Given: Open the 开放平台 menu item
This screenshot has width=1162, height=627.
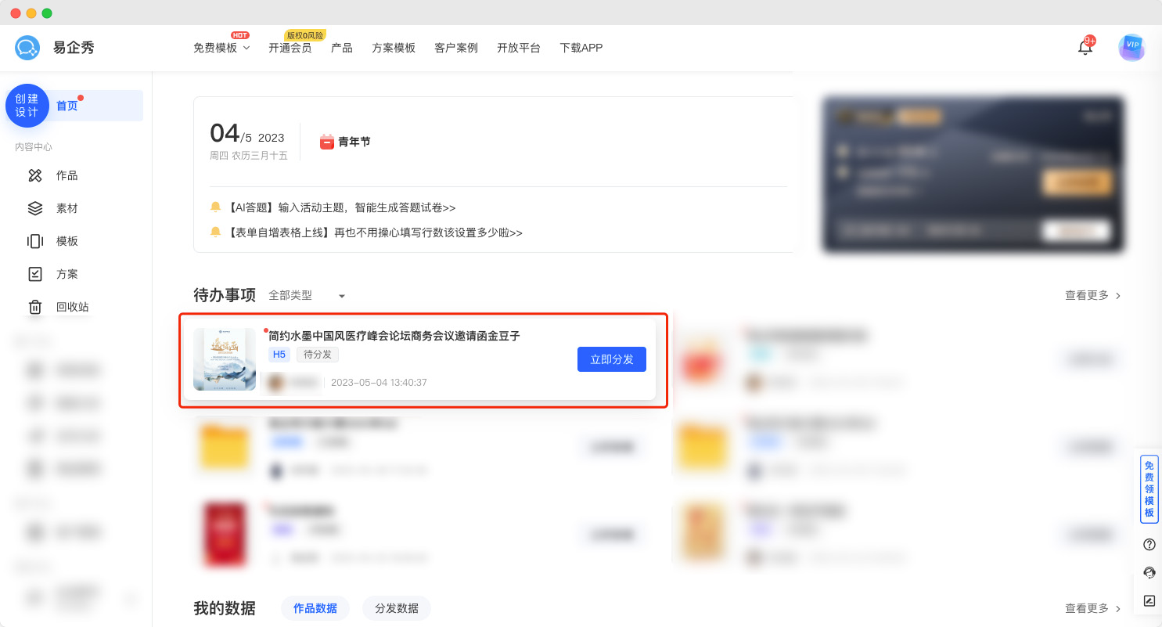Looking at the screenshot, I should 519,48.
